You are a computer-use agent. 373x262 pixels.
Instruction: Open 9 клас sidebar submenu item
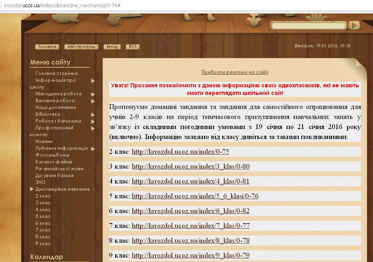click(x=43, y=244)
